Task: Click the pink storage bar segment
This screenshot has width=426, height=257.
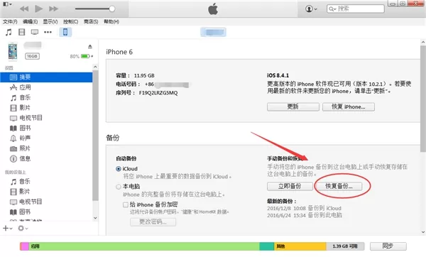Action: point(24,246)
